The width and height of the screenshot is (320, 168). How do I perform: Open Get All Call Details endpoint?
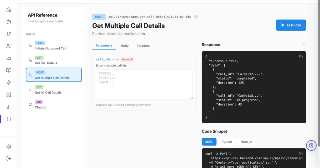[x=54, y=89]
